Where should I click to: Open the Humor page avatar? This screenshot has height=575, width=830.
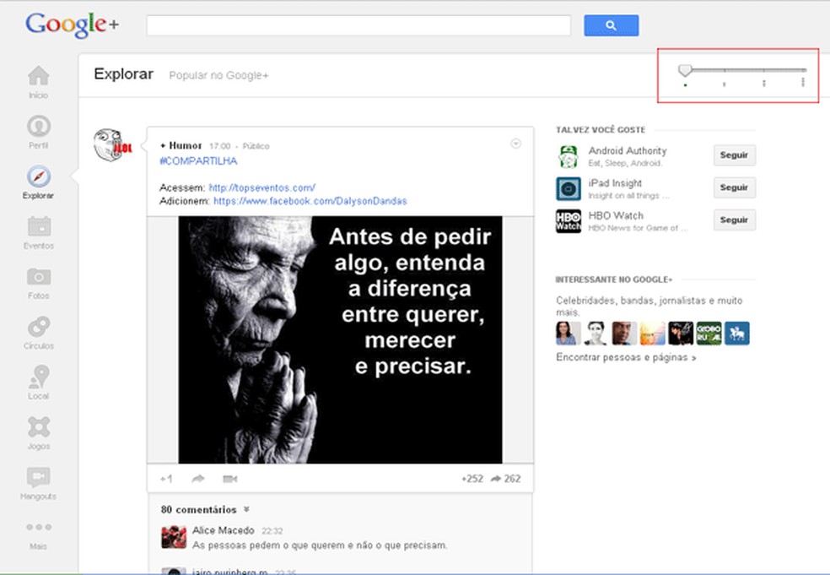coord(112,144)
